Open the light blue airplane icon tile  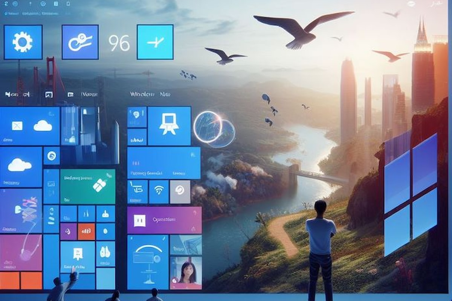[155, 42]
